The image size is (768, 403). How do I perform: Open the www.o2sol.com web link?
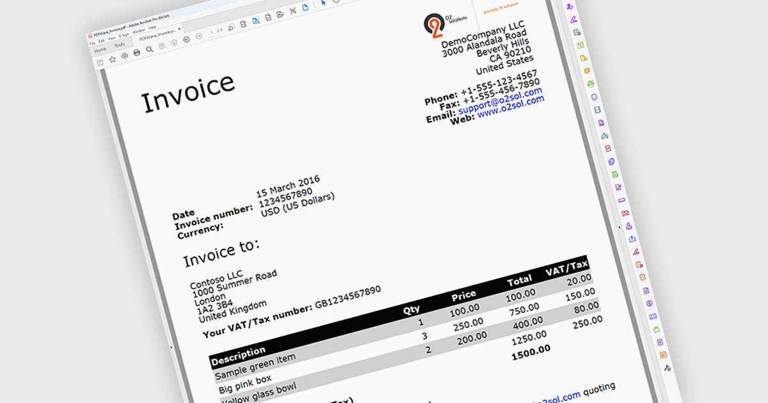[511, 107]
